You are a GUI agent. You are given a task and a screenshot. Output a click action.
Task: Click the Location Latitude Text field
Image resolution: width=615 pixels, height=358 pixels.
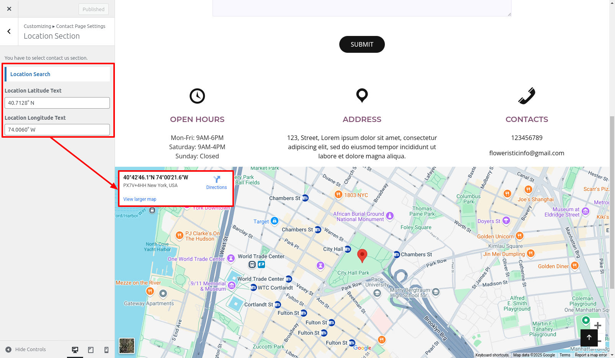(x=57, y=103)
